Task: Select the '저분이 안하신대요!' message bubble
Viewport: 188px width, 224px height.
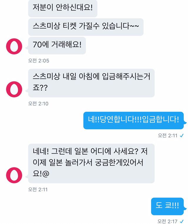Action: point(63,8)
